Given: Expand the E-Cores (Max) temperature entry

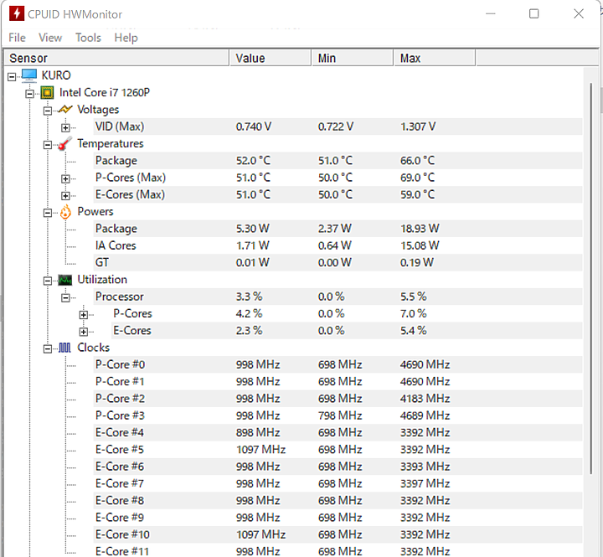Looking at the screenshot, I should click(x=65, y=196).
